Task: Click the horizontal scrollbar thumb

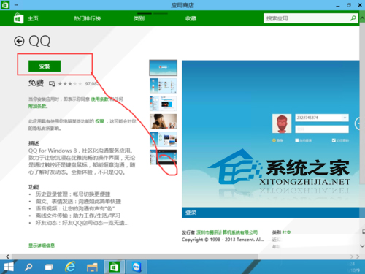Action: (x=135, y=256)
